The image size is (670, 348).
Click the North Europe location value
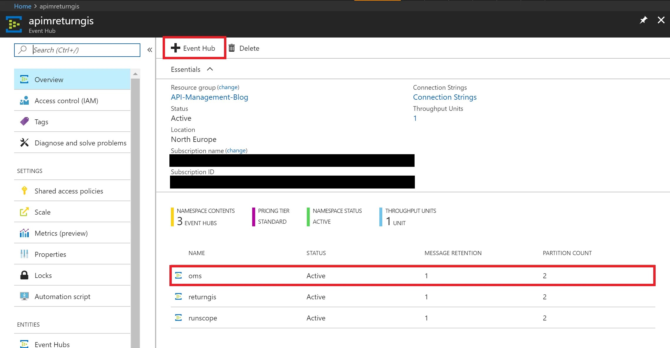[x=194, y=139]
